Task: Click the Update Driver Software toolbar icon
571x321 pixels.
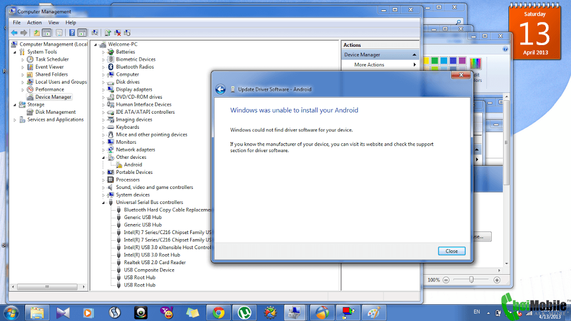Action: [x=108, y=33]
